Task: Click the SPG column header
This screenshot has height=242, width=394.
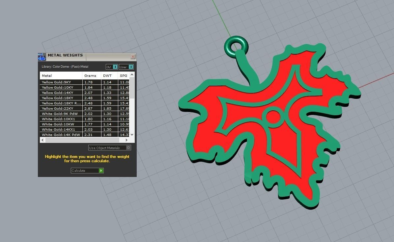Action: (x=124, y=76)
